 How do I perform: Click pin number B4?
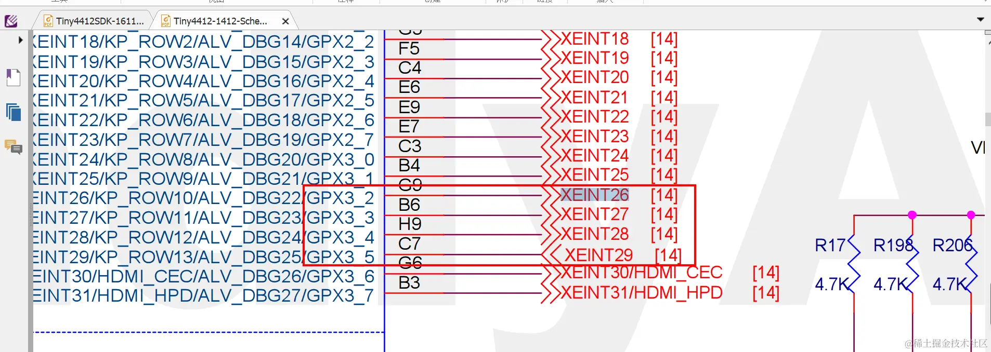click(x=409, y=165)
